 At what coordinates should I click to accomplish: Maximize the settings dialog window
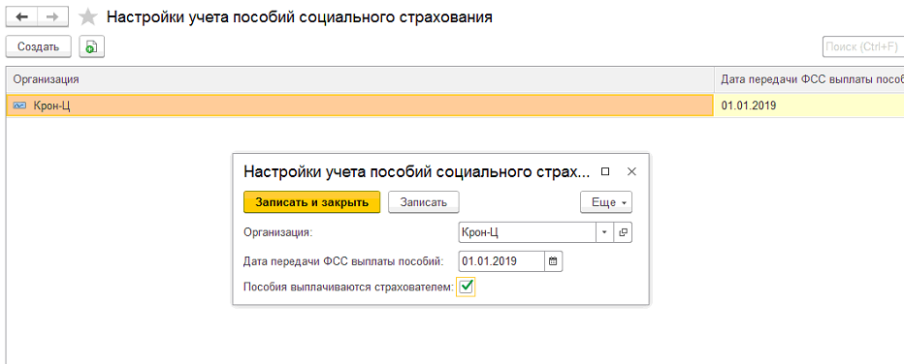(x=605, y=171)
